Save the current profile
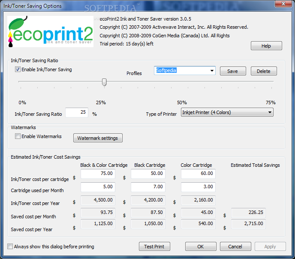Image resolution: width=295 pixels, height=259 pixels. pyautogui.click(x=233, y=71)
